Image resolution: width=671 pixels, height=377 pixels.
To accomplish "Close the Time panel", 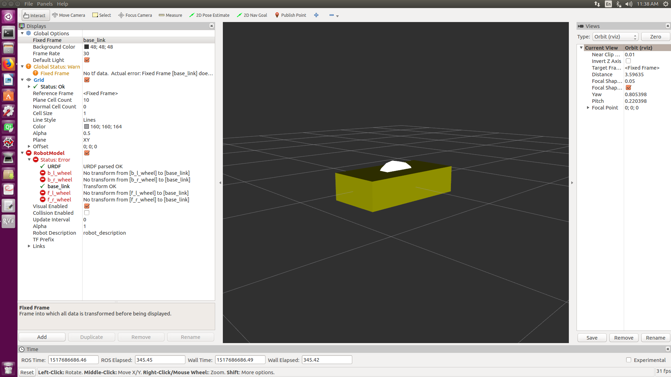I will click(668, 349).
